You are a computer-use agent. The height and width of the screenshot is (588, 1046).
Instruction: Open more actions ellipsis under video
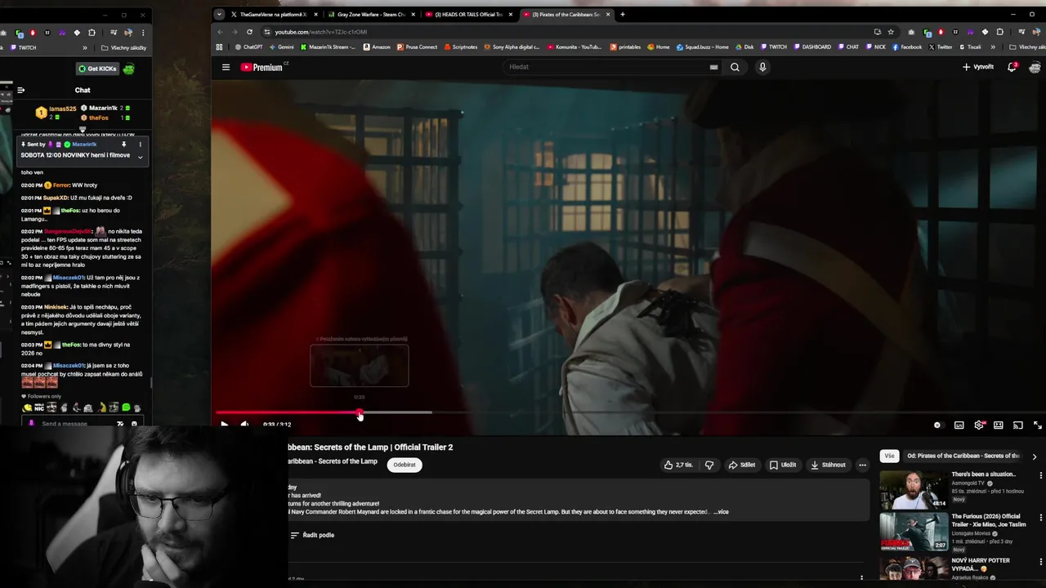point(861,465)
